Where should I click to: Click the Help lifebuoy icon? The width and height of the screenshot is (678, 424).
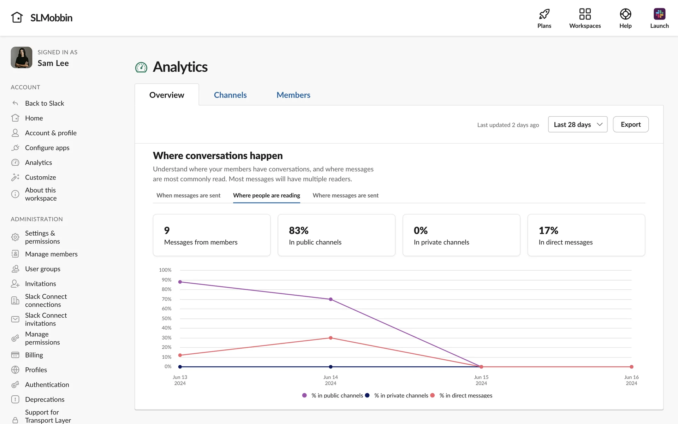point(625,14)
